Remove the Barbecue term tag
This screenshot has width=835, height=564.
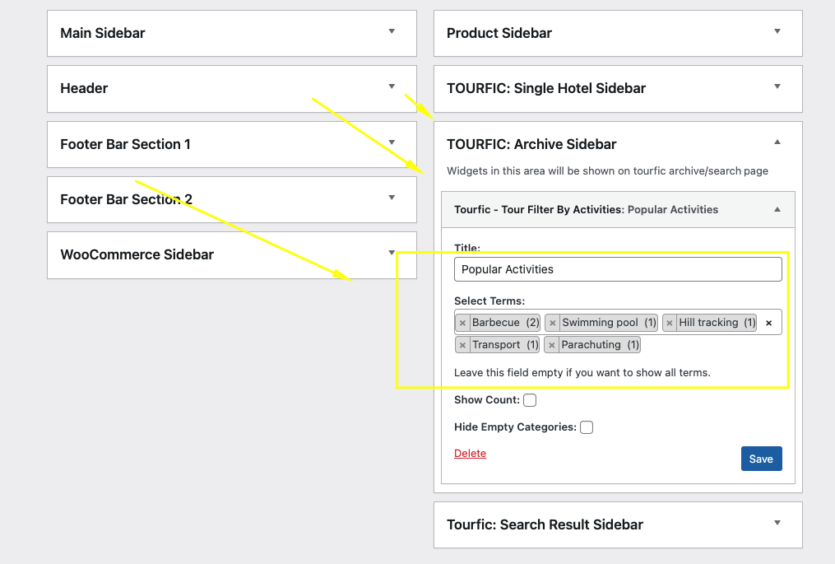(x=463, y=323)
